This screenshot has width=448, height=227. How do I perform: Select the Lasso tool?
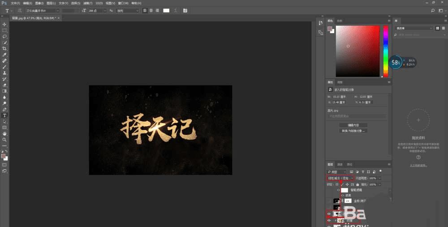(4, 36)
